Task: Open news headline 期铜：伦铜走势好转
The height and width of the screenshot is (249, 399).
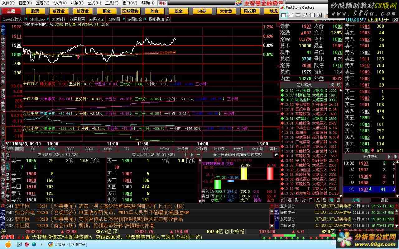Action: (116, 226)
